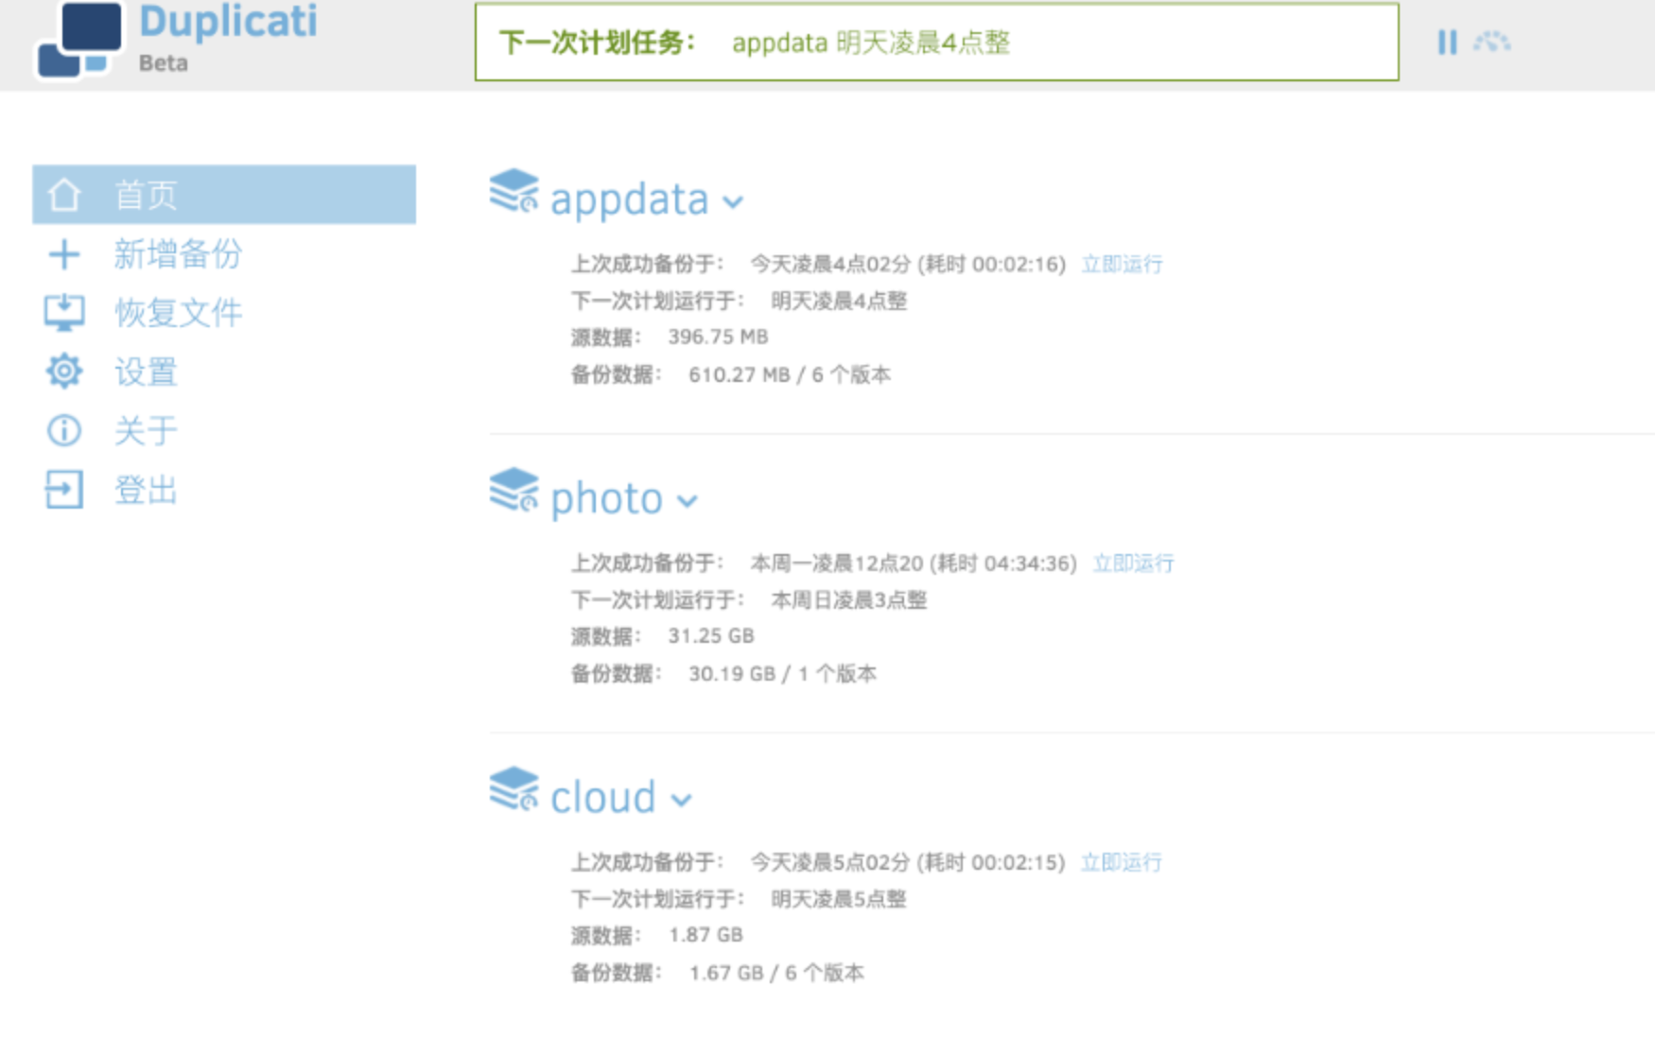Click the logout arrow icon for 登出

click(x=64, y=490)
